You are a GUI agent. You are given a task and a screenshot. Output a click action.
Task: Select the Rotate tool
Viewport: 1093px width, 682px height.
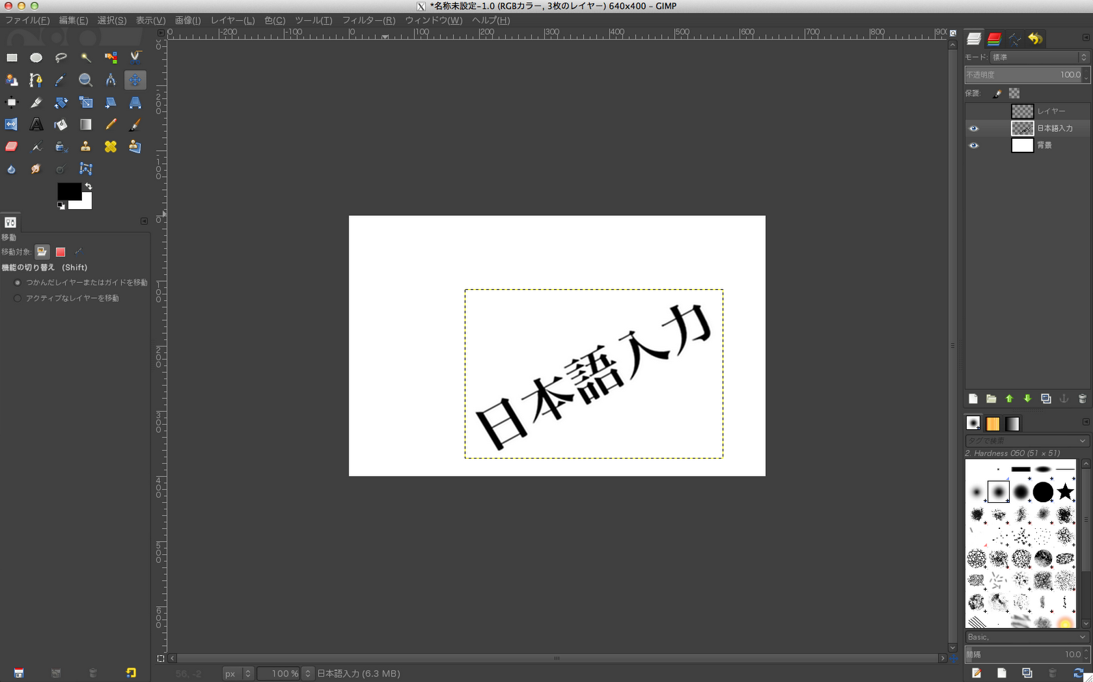point(61,103)
